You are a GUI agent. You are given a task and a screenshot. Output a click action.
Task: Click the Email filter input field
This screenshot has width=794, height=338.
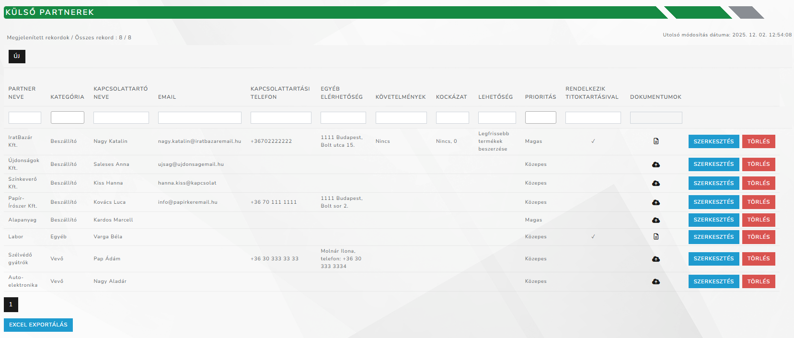[199, 117]
